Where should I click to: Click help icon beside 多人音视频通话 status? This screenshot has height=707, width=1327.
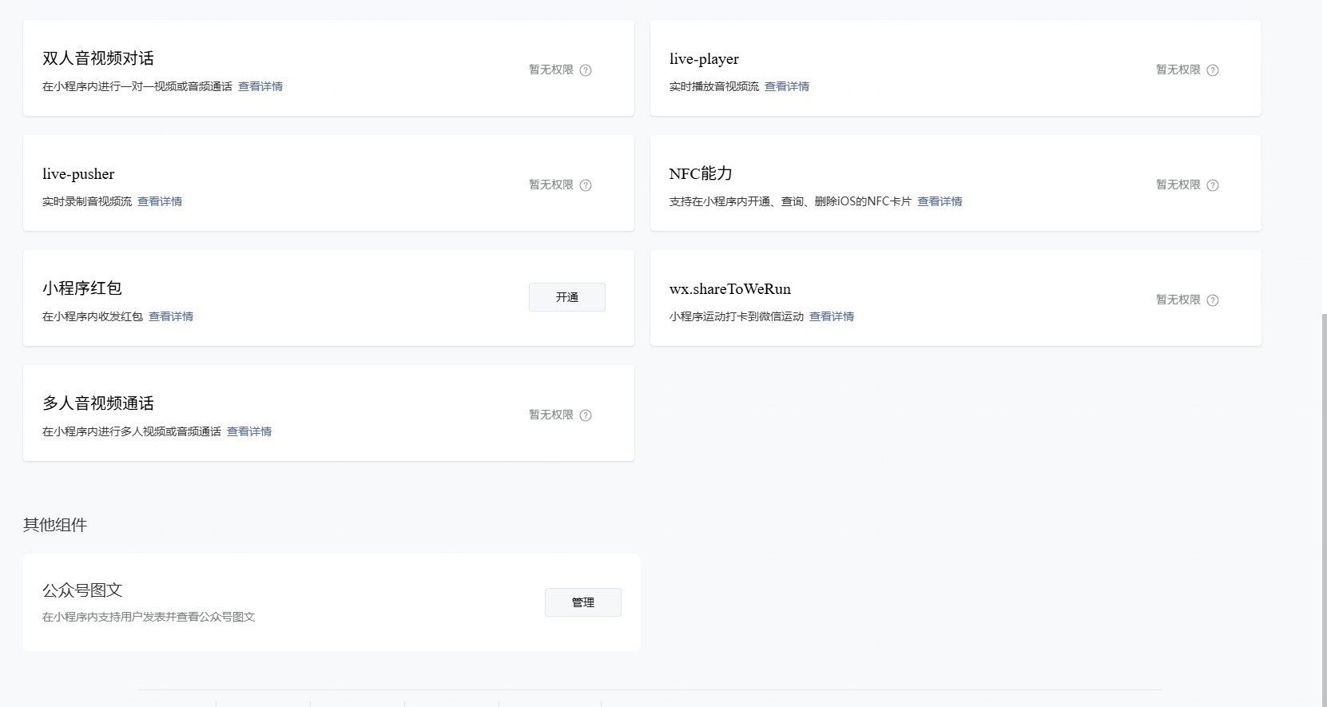click(586, 415)
